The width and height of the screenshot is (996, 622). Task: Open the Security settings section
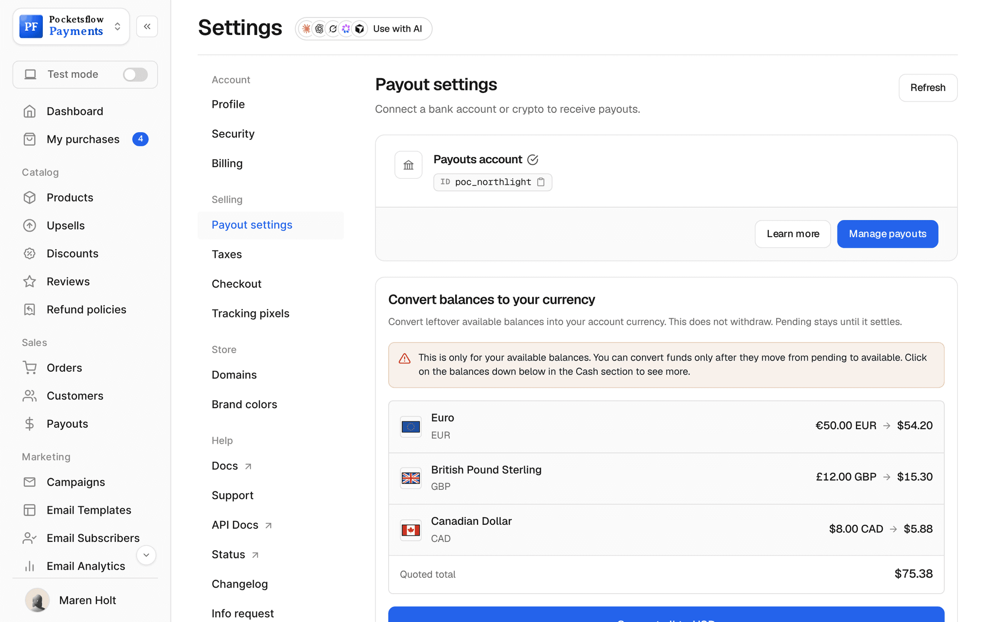233,134
